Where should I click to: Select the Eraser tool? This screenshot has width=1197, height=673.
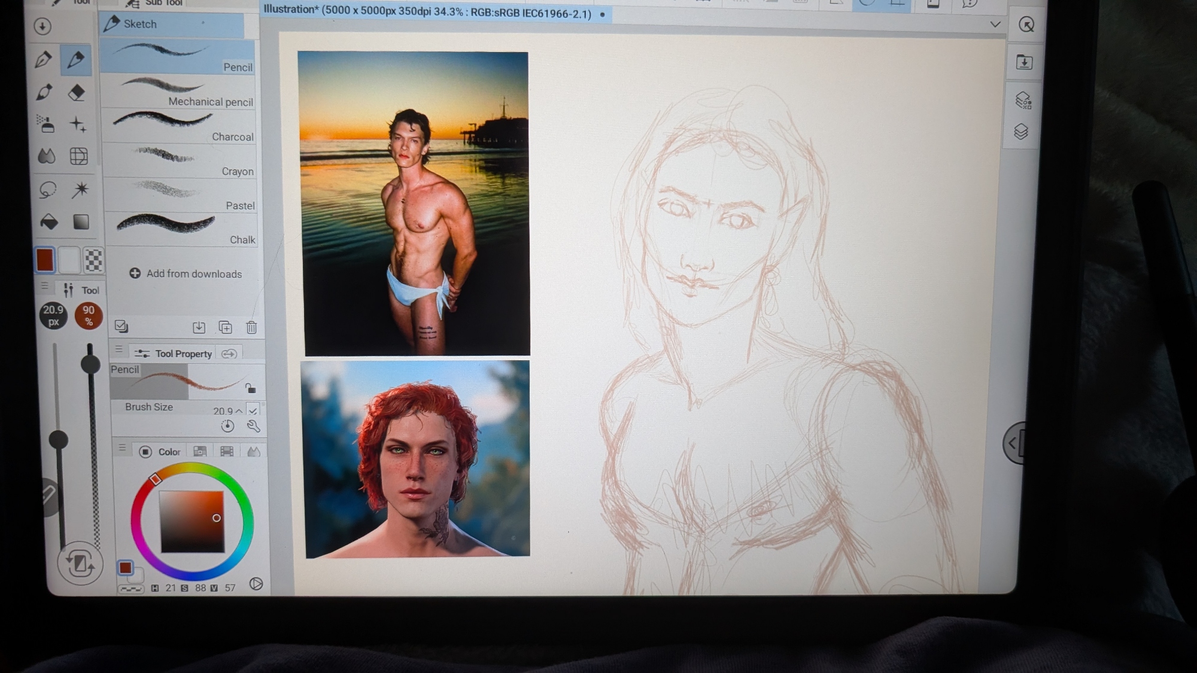(x=77, y=93)
